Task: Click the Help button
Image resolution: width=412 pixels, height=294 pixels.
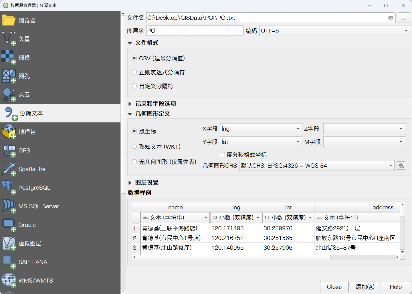Action: [396, 287]
